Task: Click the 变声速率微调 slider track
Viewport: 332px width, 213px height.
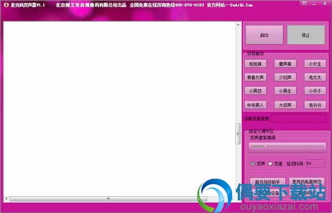Action: click(287, 147)
